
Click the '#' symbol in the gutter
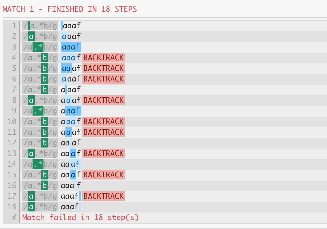click(x=14, y=218)
